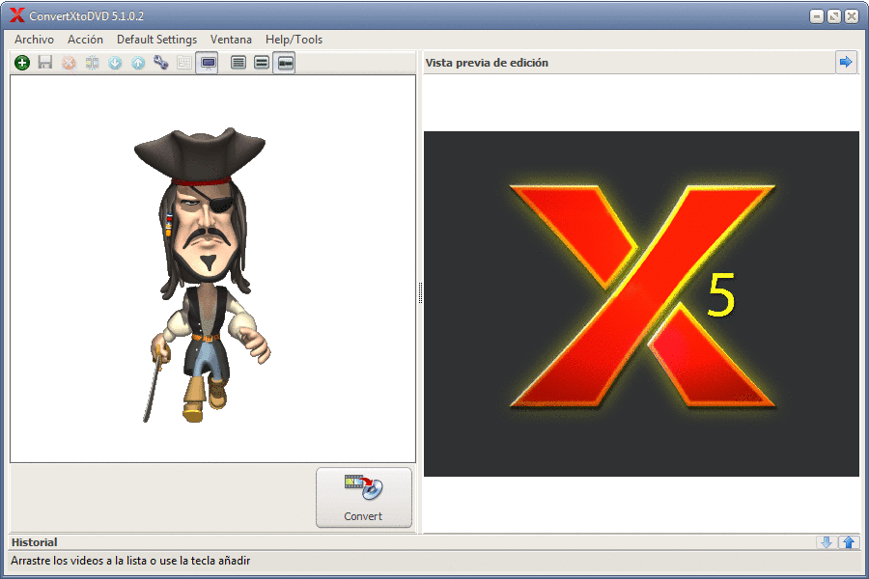Click the ConvertXtoDVD red X title icon
The image size is (869, 579).
click(x=17, y=15)
